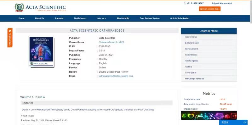Open the Join as dropdown menu
The height and width of the screenshot is (125, 252).
[101, 18]
